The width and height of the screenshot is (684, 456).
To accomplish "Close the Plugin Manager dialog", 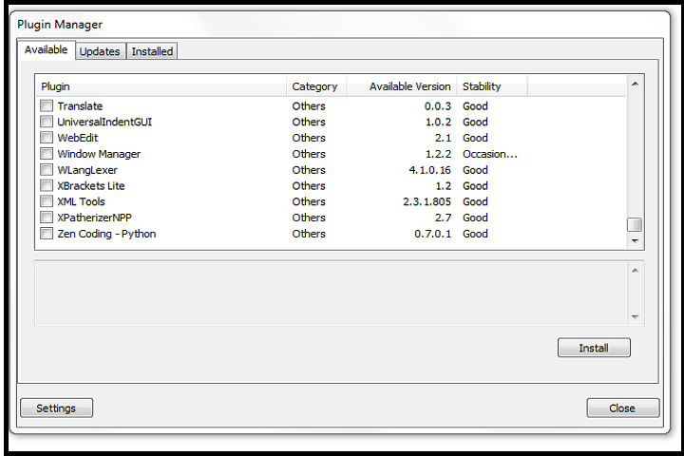I will click(x=622, y=408).
